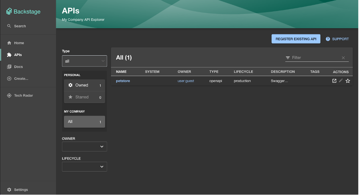Edit petstore with pencil icon
Screen dimensions: 359x195
coord(341,80)
